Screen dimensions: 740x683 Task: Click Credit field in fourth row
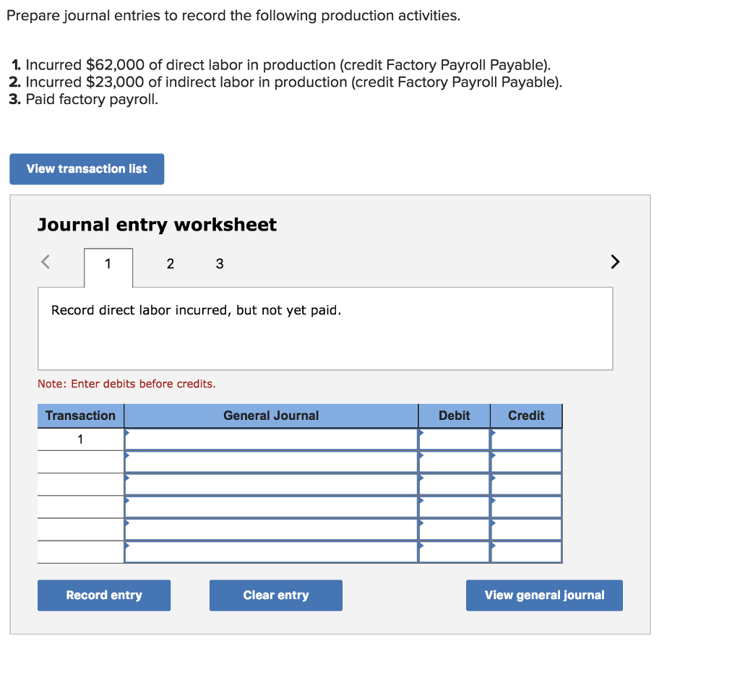526,507
